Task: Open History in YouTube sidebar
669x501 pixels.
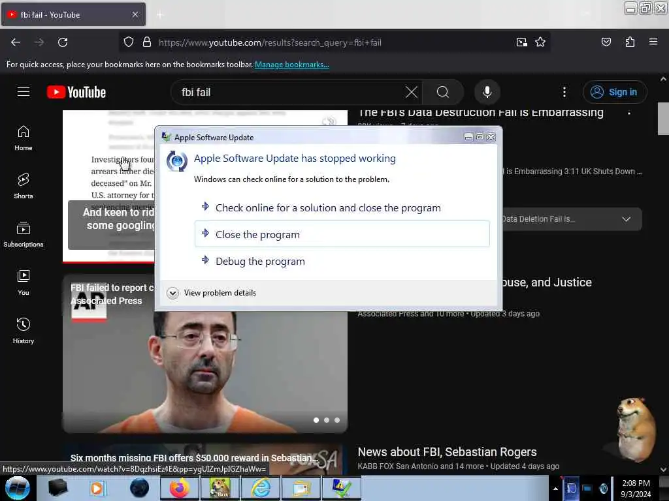Action: pyautogui.click(x=24, y=331)
